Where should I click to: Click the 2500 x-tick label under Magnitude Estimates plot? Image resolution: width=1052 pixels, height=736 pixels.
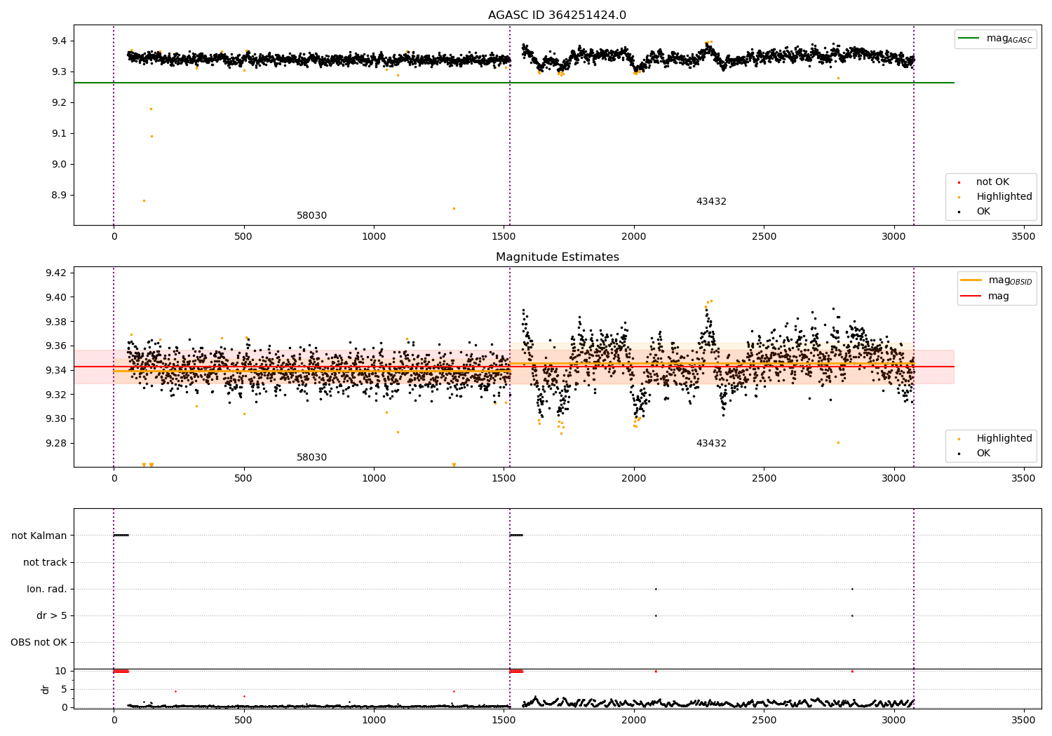[x=764, y=478]
